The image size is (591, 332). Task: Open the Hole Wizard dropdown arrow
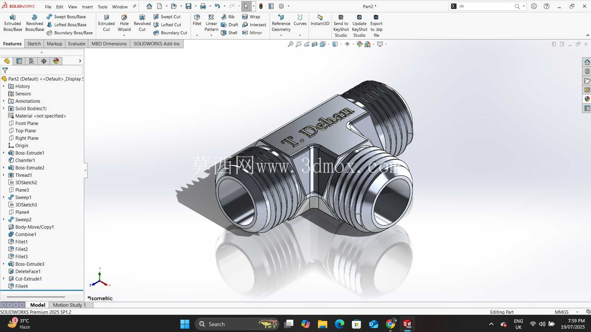pyautogui.click(x=124, y=35)
